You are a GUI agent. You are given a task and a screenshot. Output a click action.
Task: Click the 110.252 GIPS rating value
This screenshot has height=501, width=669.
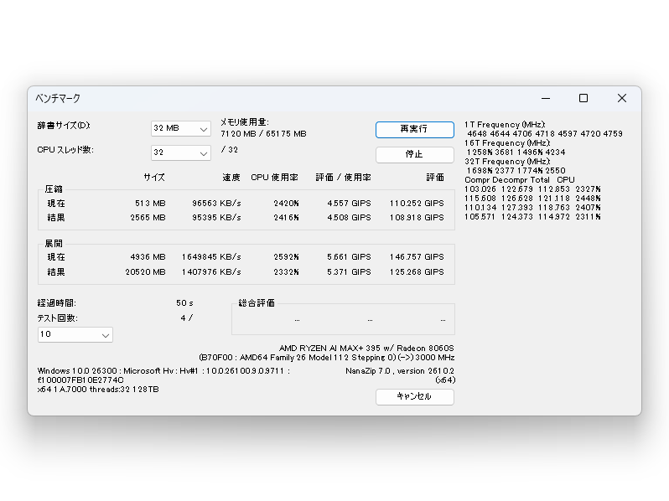click(x=417, y=204)
